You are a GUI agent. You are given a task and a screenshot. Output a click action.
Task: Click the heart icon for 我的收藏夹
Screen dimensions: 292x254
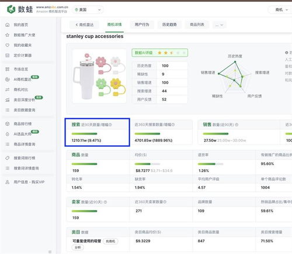(x=8, y=45)
